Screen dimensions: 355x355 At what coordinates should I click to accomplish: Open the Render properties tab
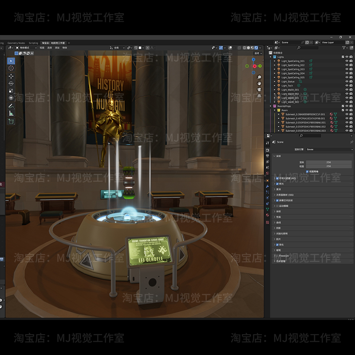(x=268, y=150)
